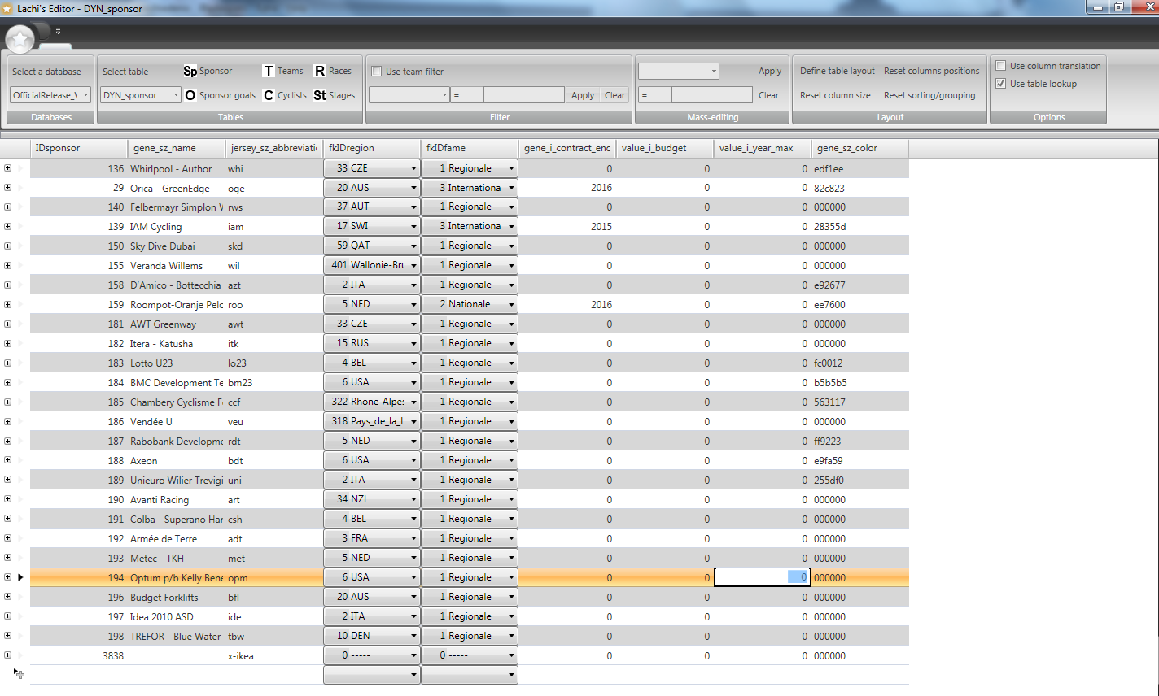Open the Select a database dropdown

click(50, 95)
